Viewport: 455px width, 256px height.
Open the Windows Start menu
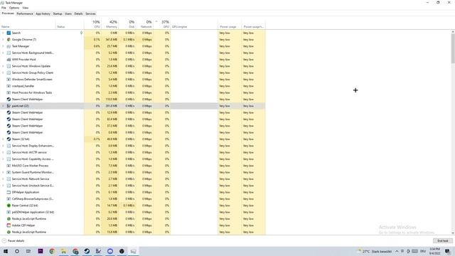click(6, 251)
